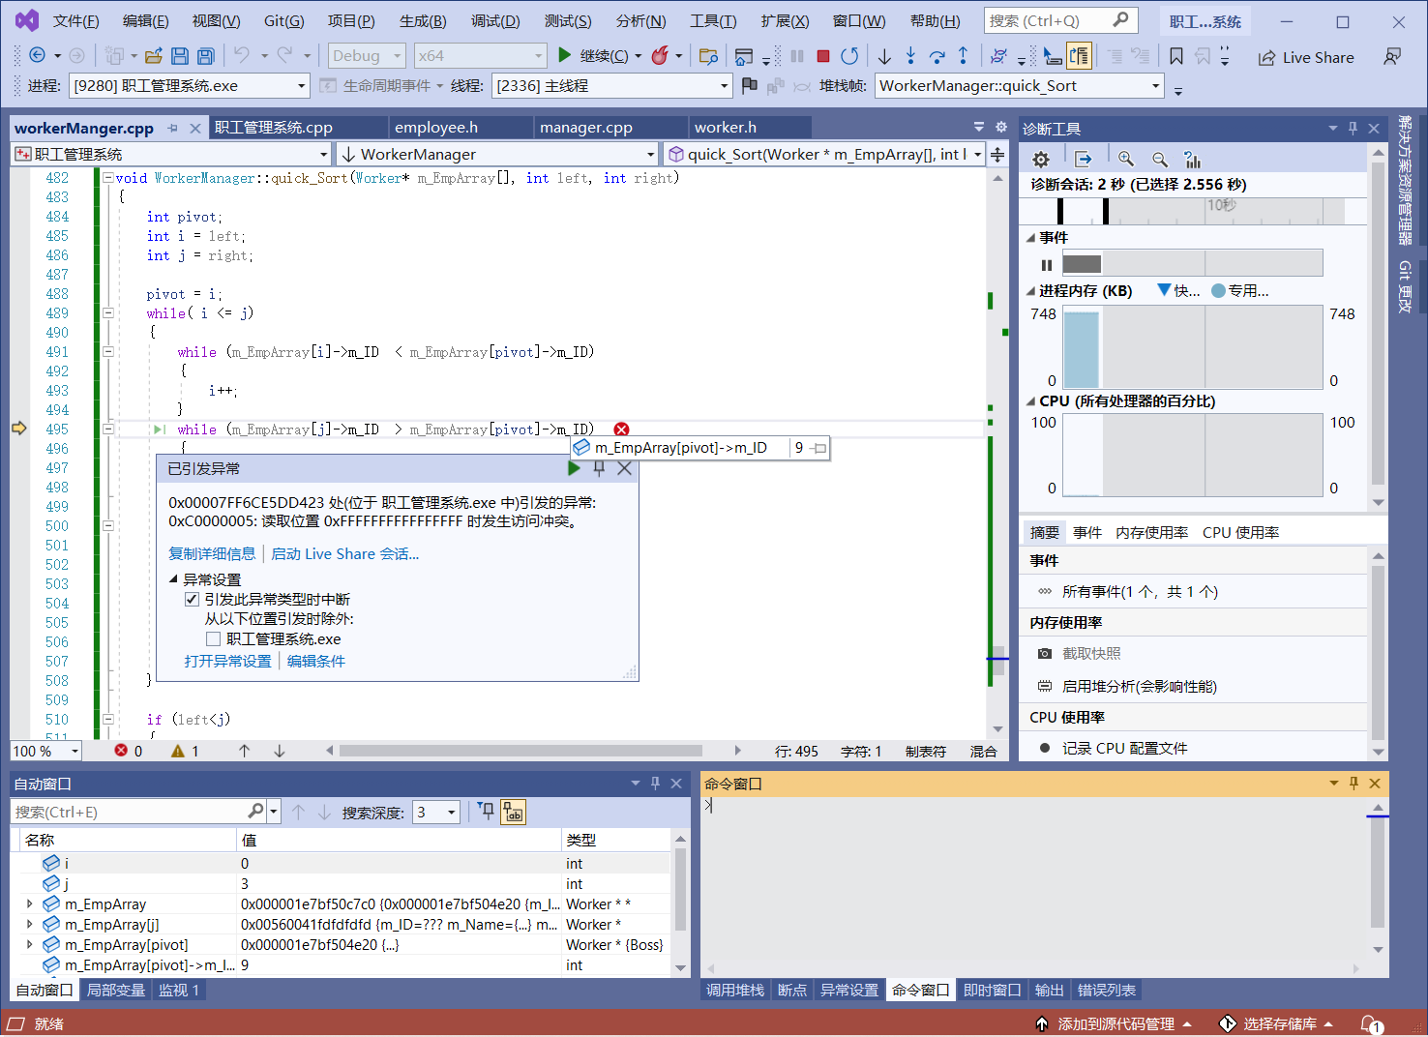Switch to the manager.cpp tab
Image resolution: width=1428 pixels, height=1037 pixels.
[586, 128]
